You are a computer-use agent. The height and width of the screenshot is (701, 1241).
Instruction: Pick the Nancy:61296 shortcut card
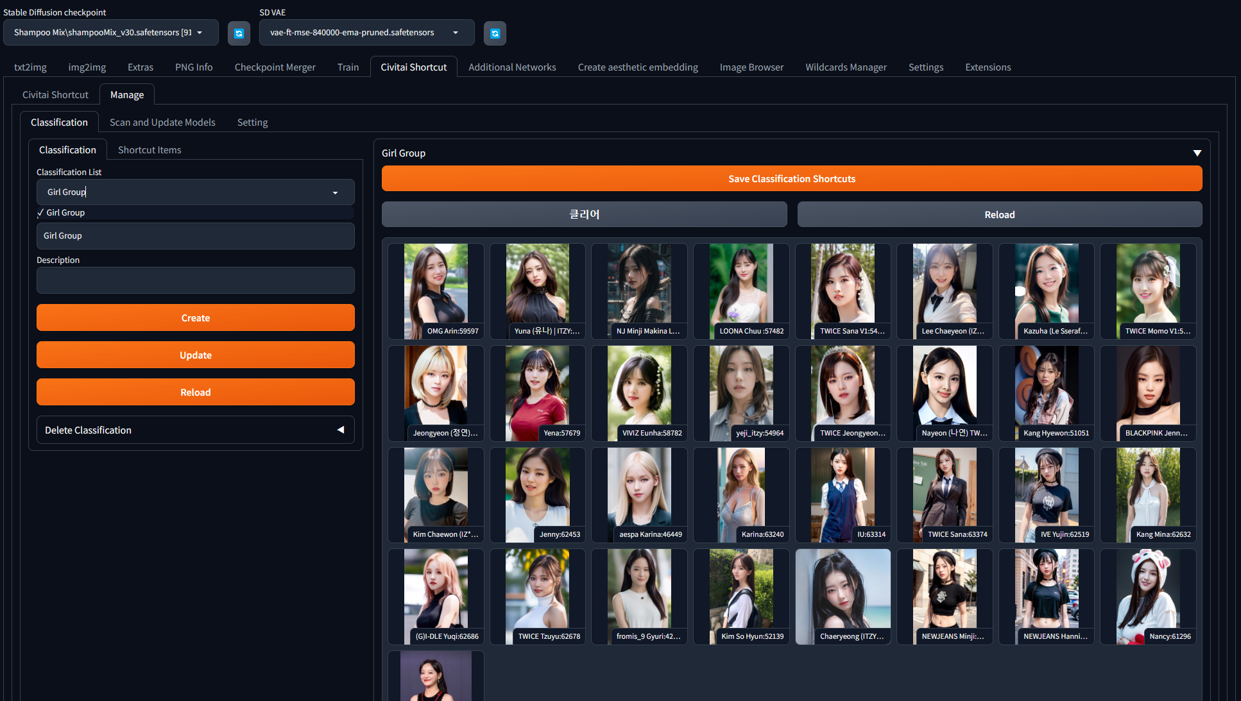[x=1148, y=596]
